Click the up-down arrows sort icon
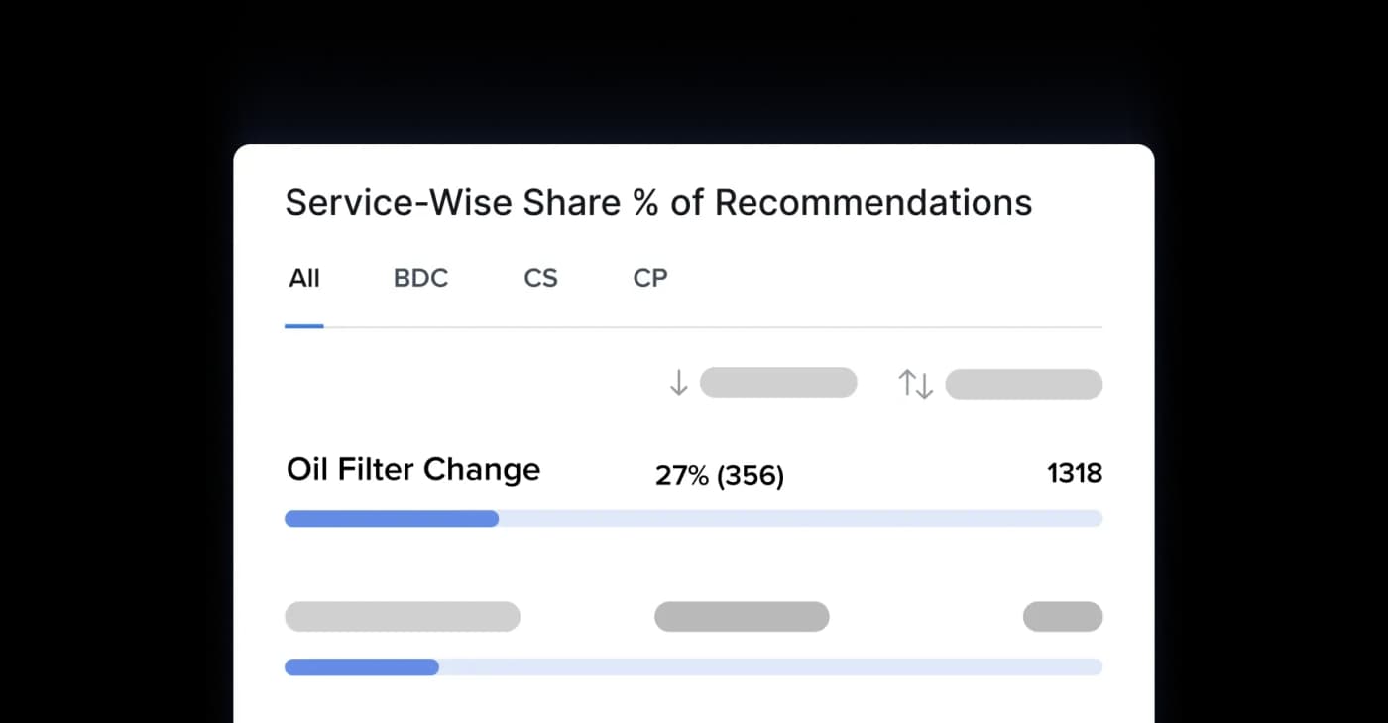The width and height of the screenshot is (1388, 723). [915, 384]
